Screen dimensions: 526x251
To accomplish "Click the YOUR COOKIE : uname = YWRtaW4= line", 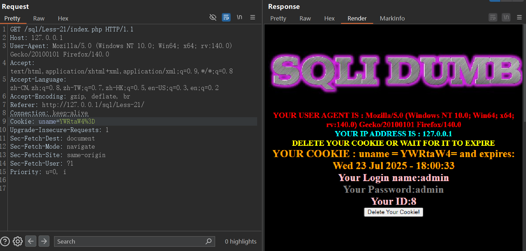I will point(394,154).
